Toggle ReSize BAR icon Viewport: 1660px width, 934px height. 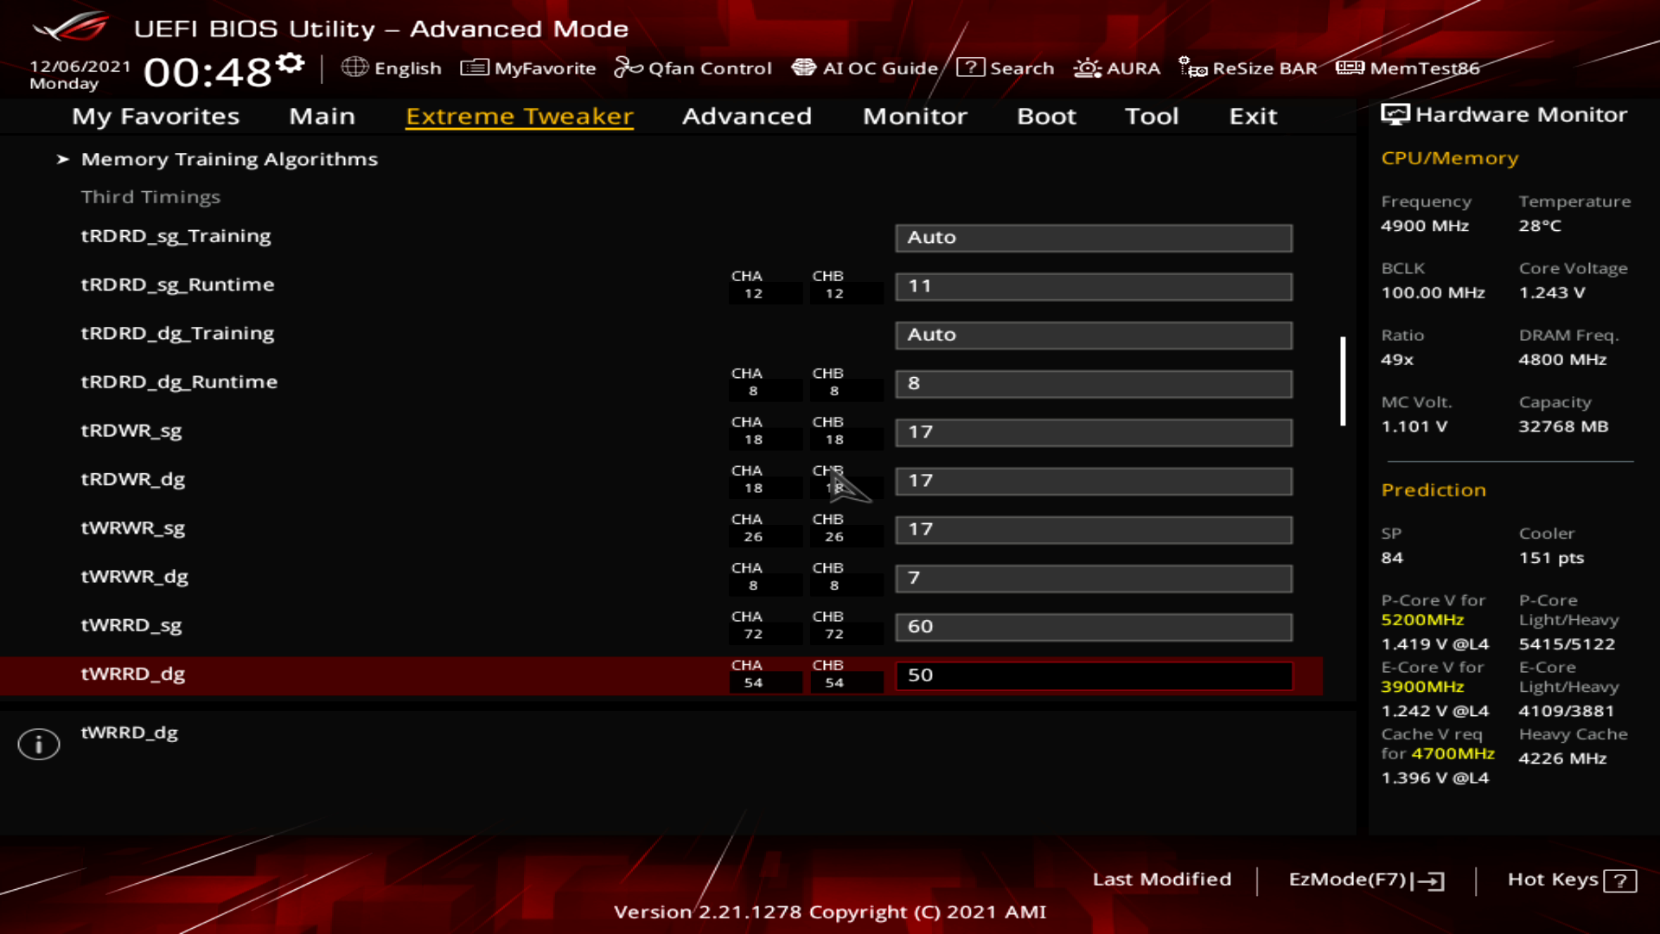point(1192,67)
